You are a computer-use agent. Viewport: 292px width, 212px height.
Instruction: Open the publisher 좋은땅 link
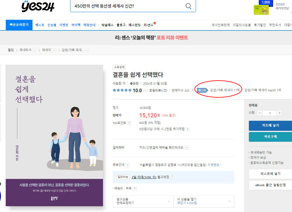pyautogui.click(x=134, y=83)
